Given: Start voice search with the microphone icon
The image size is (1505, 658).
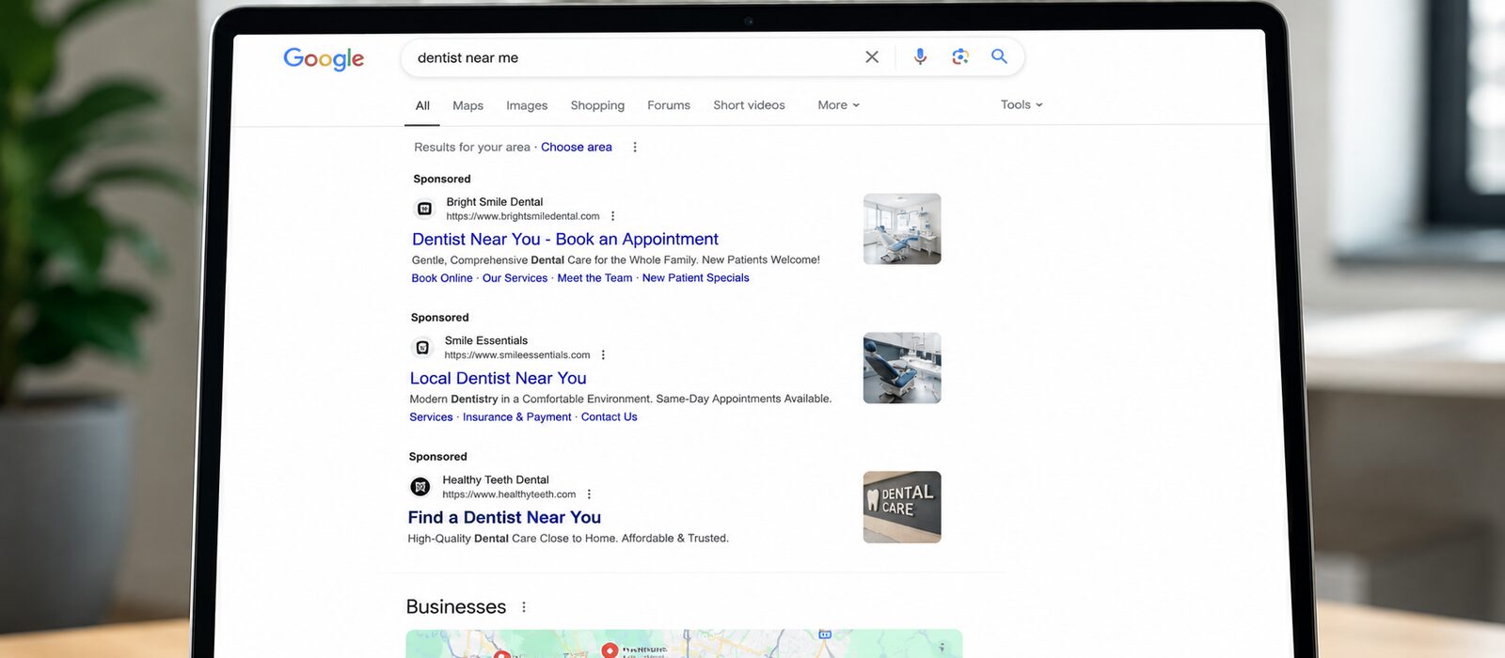Looking at the screenshot, I should click(920, 56).
